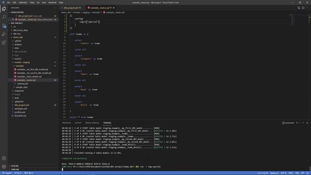Click the feedback icon in status bar
Viewport: 311px width, 175px height.
tap(303, 173)
